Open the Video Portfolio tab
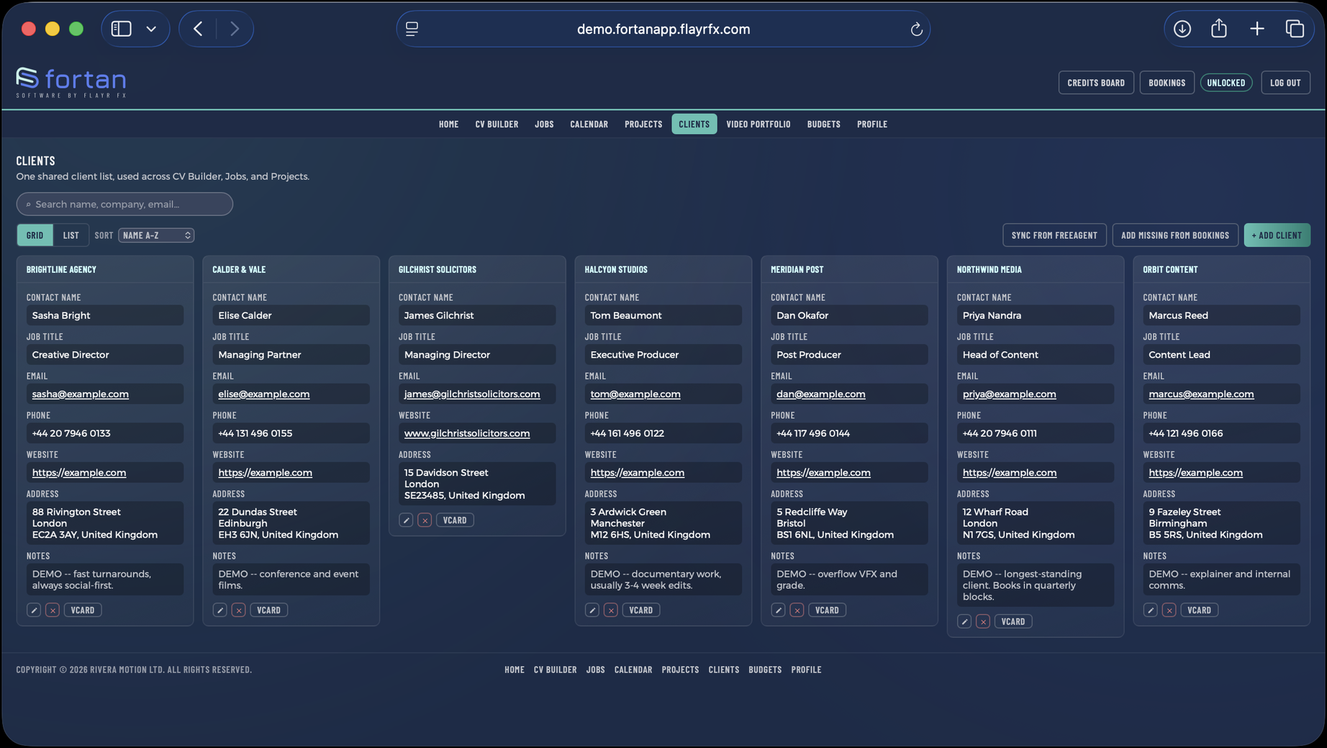Screen dimensions: 1327x748 click(758, 124)
